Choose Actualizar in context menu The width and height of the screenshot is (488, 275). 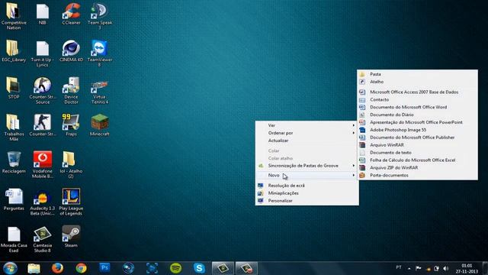pos(307,141)
